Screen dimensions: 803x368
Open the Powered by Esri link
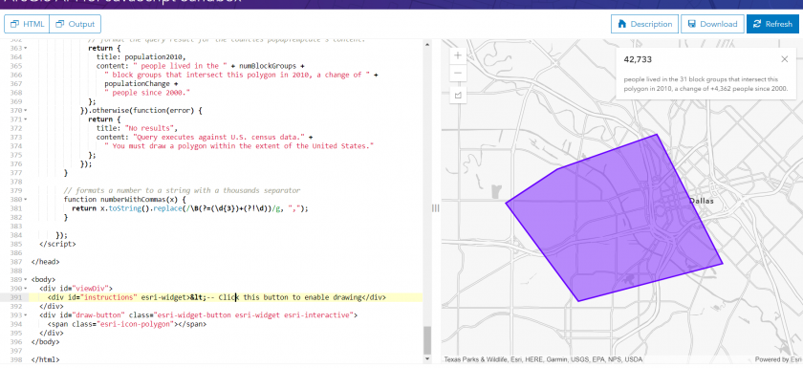point(778,359)
